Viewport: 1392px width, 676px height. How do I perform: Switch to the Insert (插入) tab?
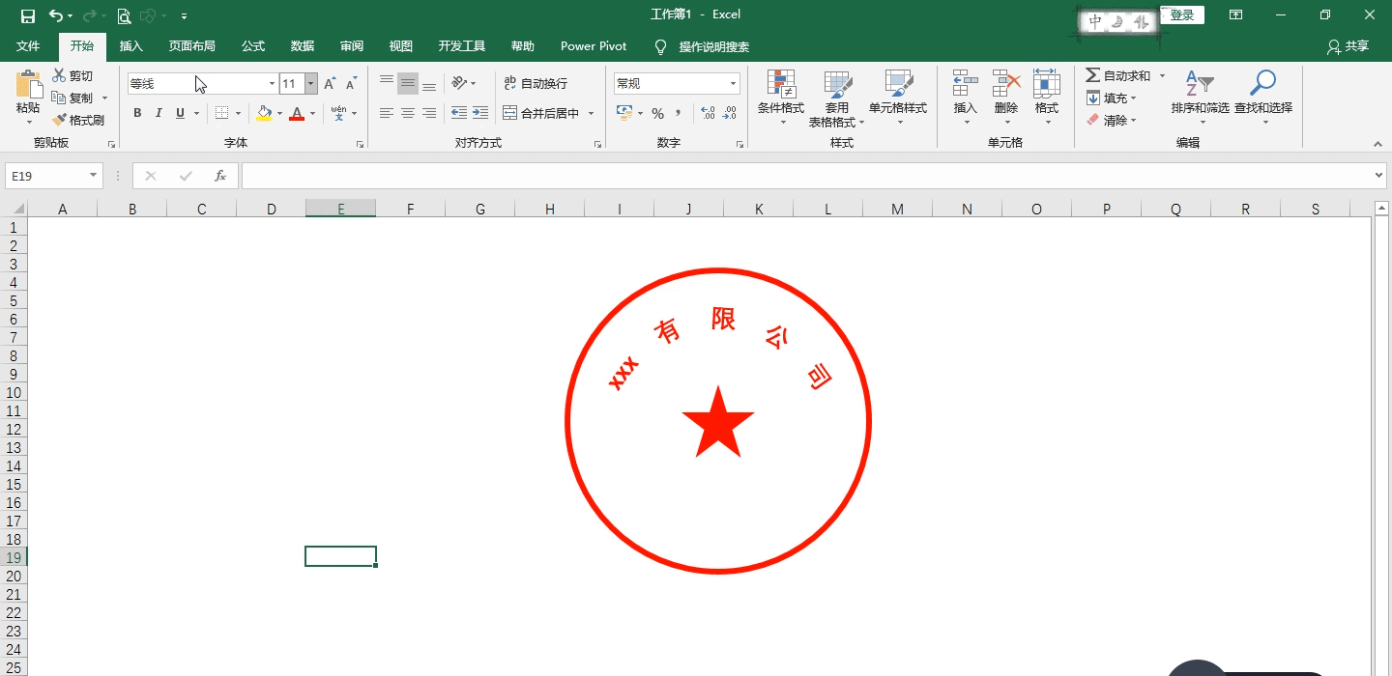(x=130, y=46)
